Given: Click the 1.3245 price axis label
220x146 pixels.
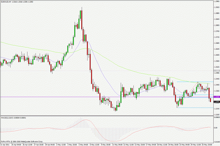Looking at the screenshot, I should [217, 109].
